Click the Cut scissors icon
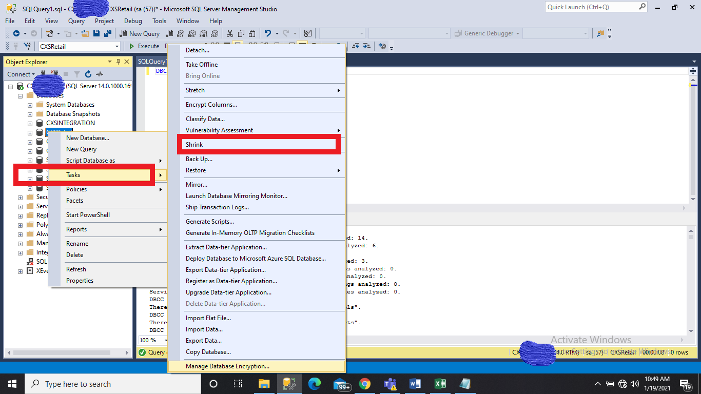The width and height of the screenshot is (701, 394). 230,33
